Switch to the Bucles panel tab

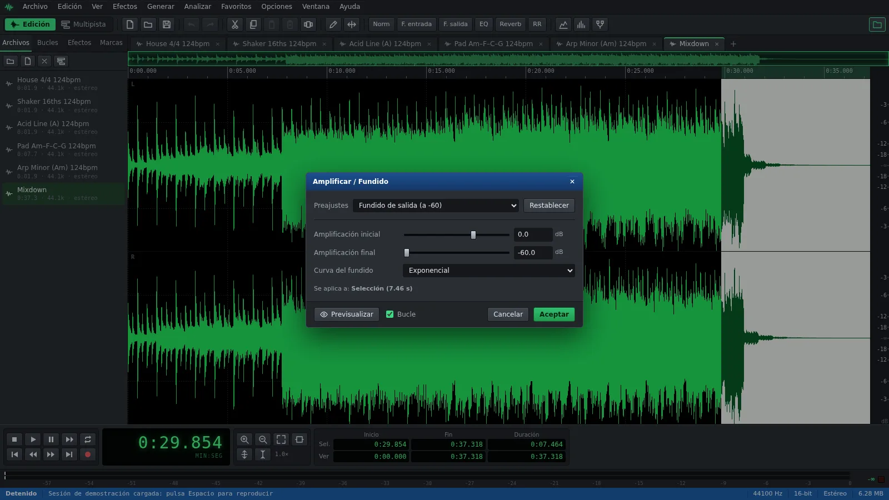coord(48,43)
